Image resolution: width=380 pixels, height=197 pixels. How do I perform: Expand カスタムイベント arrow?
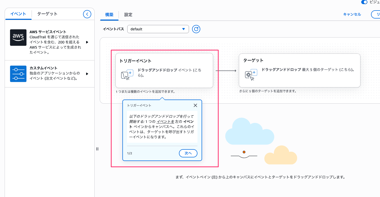[x=87, y=74]
